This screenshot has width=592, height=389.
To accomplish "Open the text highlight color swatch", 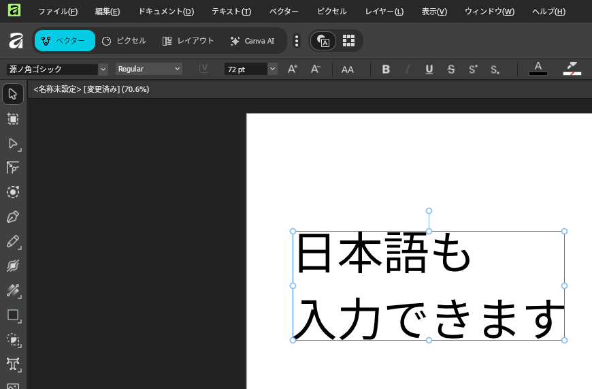I will tap(572, 69).
